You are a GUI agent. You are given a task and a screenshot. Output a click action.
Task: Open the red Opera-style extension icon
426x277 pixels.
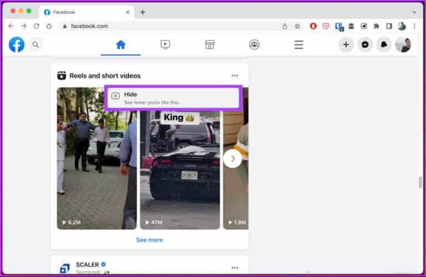[313, 26]
